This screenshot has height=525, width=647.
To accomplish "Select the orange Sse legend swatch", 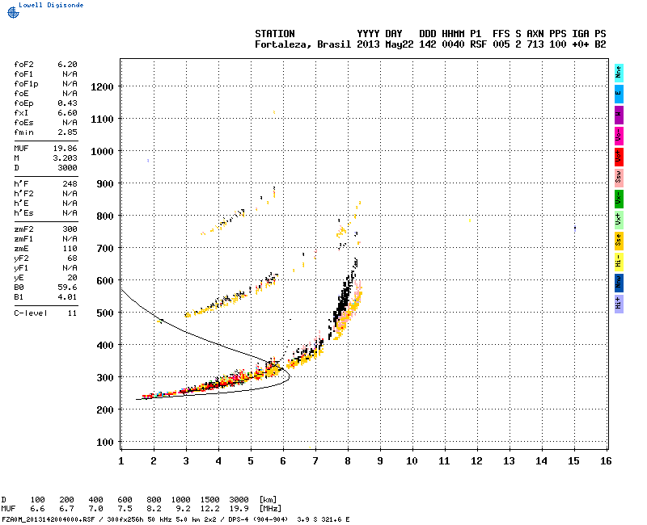I will [619, 241].
